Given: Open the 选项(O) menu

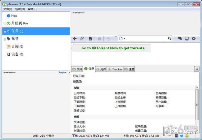Looking at the screenshot, I should pos(20,9).
